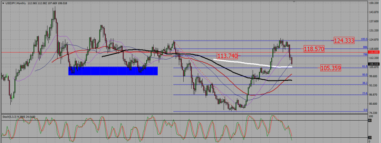Select the 100.0 Fibonacci level label
The image size is (381, 143).
pyautogui.click(x=364, y=39)
